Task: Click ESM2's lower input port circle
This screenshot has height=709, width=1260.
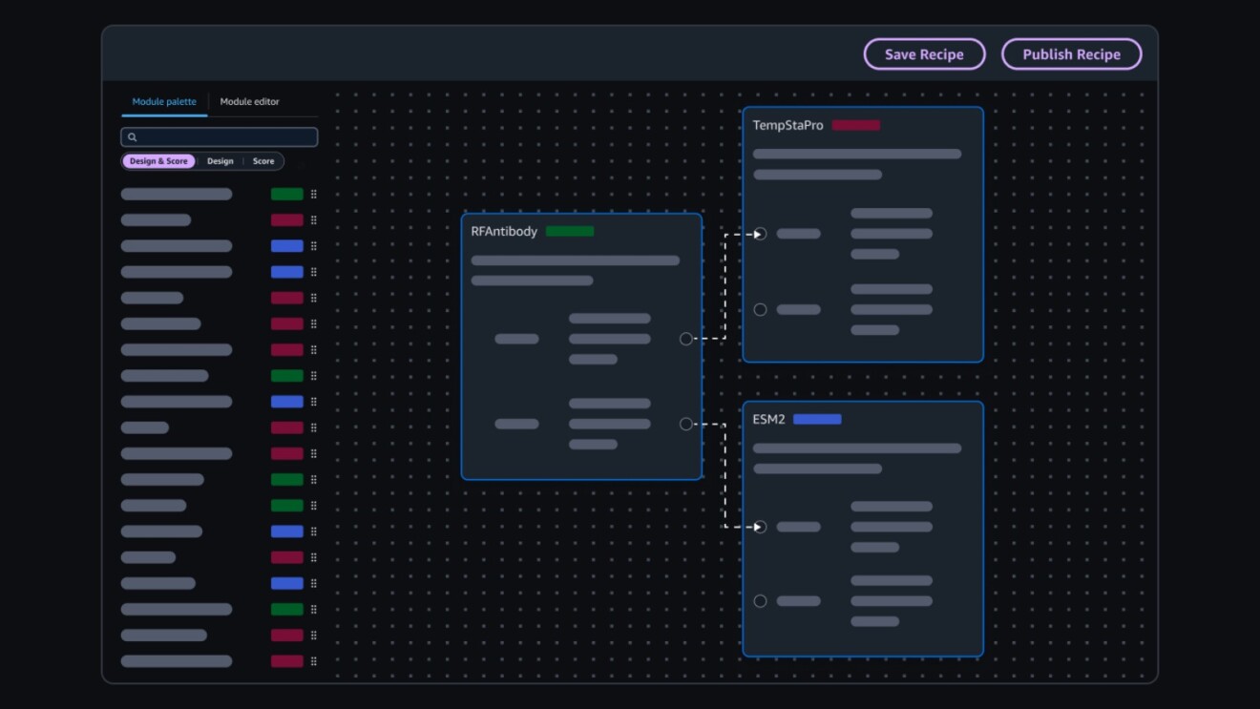Action: 760,601
